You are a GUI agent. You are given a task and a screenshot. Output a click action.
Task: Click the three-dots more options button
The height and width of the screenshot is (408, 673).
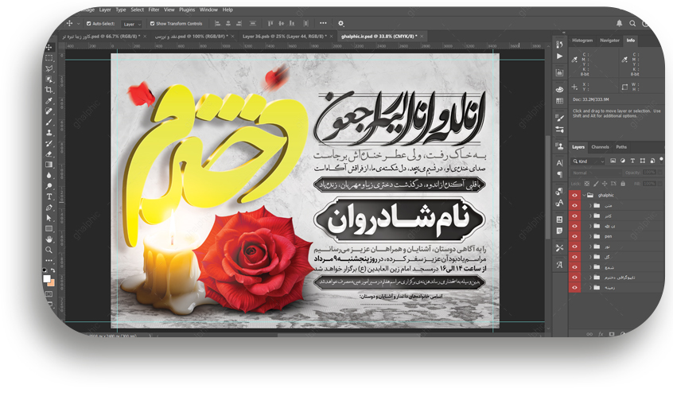[323, 24]
